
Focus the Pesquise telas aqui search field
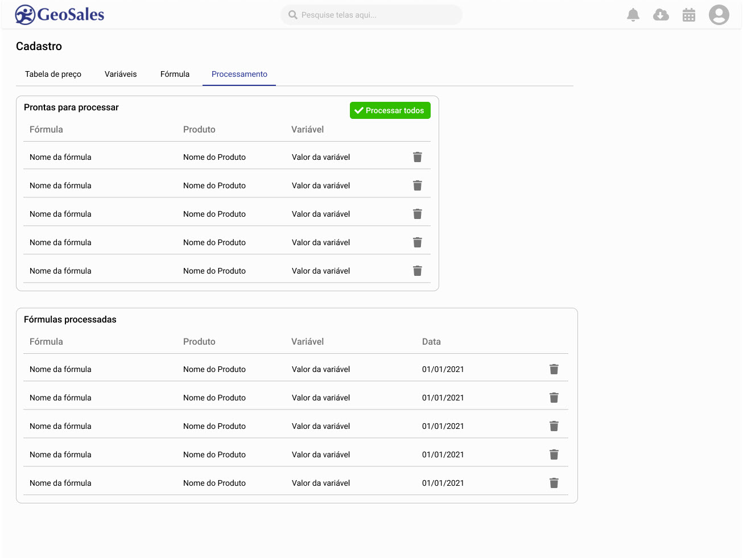point(371,15)
